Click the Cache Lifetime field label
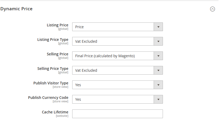 [x=55, y=112]
